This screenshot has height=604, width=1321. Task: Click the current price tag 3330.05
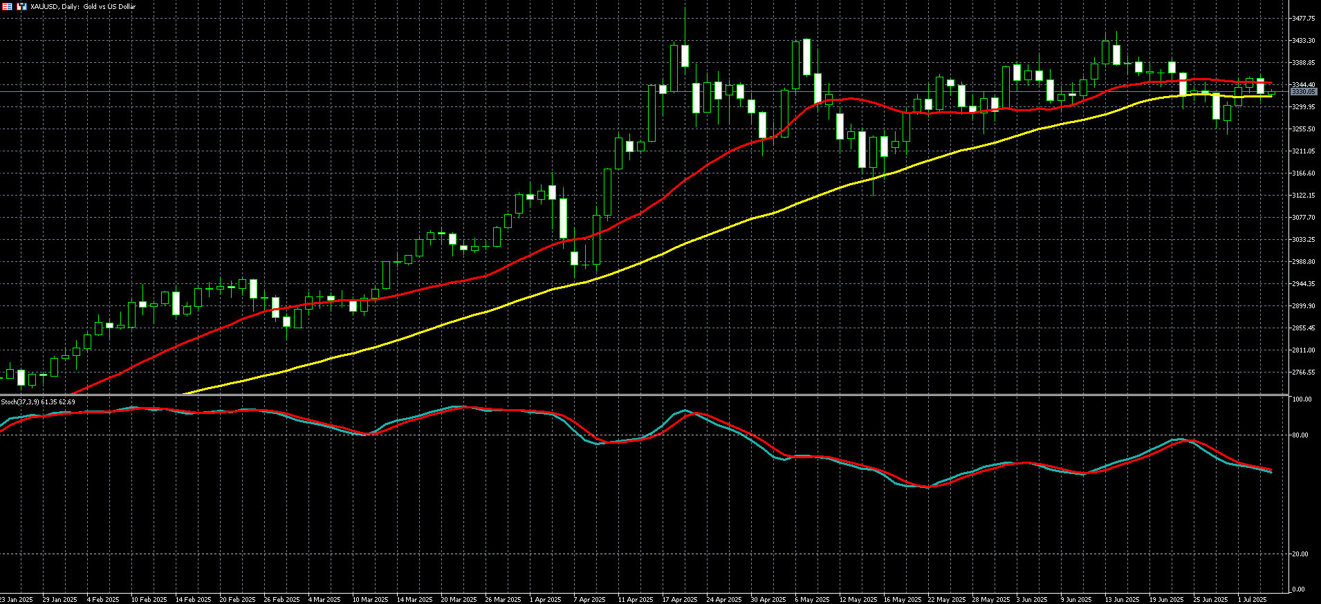click(x=1303, y=92)
